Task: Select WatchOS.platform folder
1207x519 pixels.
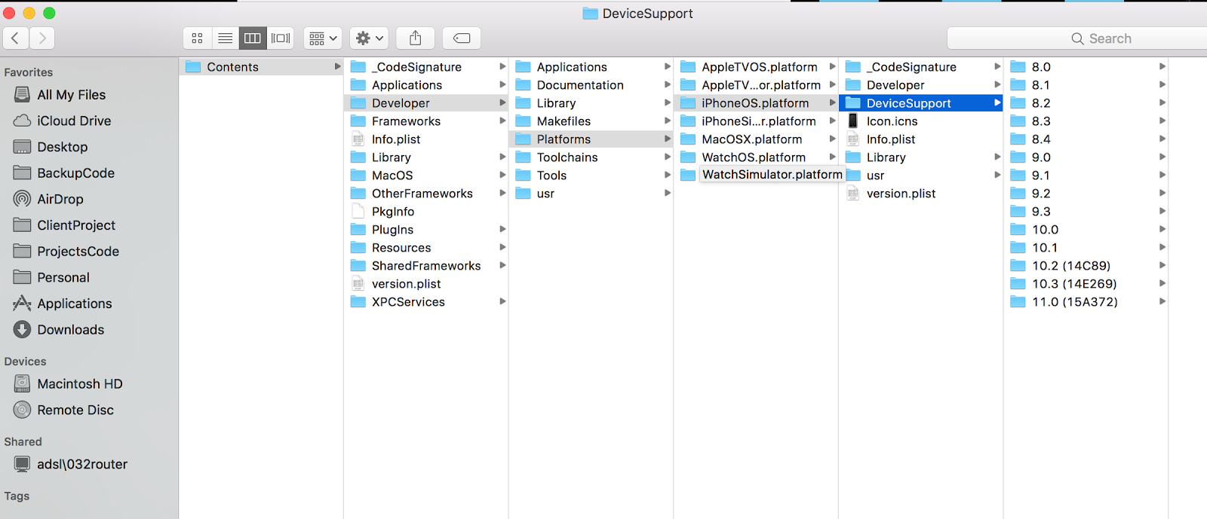Action: click(757, 157)
